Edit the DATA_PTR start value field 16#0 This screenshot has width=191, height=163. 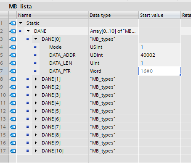159,71
